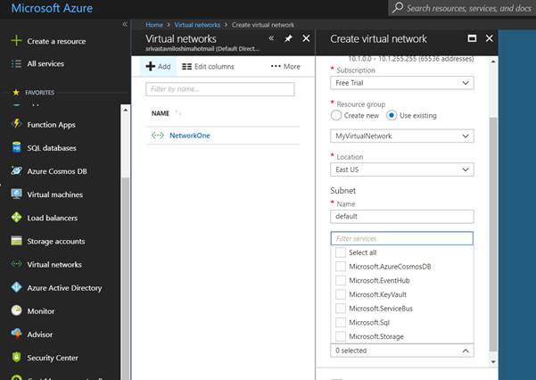This screenshot has width=536, height=380.
Task: Click Search resources, services, and docs box
Action: (462, 8)
